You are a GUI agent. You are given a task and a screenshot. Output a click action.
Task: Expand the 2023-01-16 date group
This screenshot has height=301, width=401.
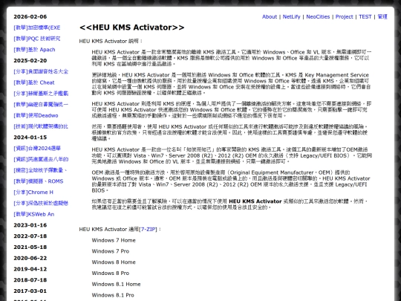tap(30, 225)
